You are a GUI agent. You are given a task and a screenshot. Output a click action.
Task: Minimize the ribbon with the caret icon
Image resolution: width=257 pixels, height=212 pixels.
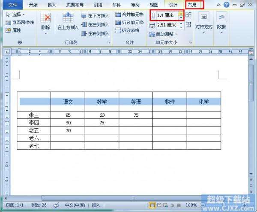click(218, 5)
